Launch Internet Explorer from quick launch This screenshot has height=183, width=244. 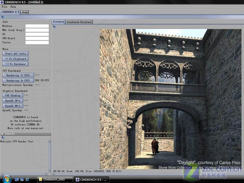27,179
